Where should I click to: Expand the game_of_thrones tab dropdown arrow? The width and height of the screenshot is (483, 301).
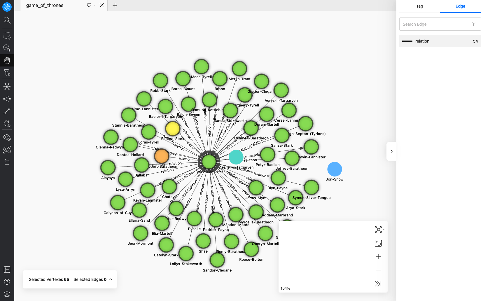click(95, 5)
